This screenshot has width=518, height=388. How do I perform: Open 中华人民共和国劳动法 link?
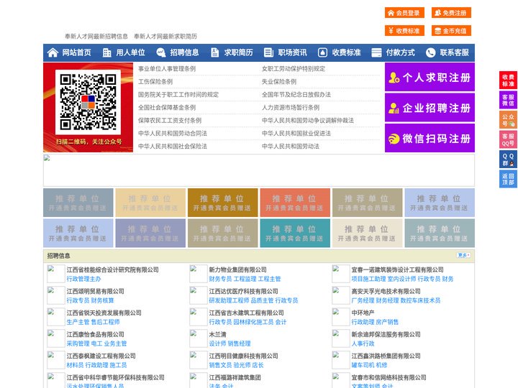click(291, 146)
